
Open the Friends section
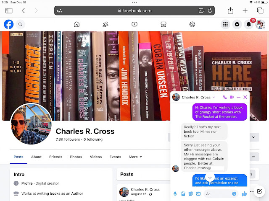(105, 24)
